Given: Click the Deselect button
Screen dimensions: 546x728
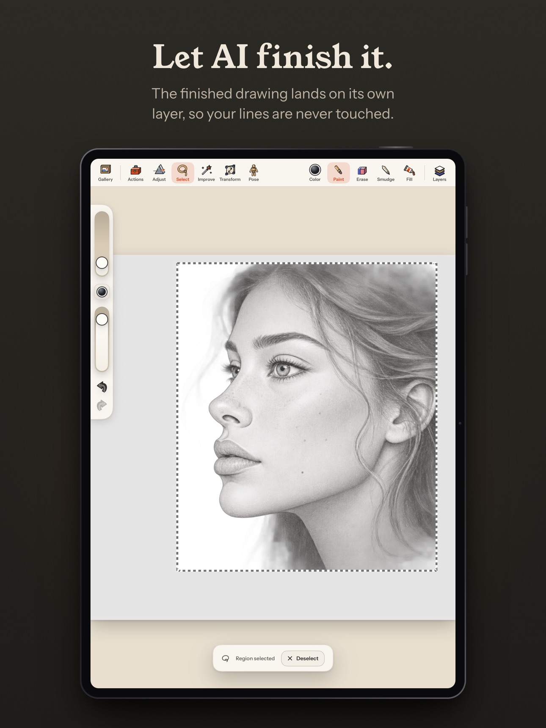Looking at the screenshot, I should coord(303,659).
